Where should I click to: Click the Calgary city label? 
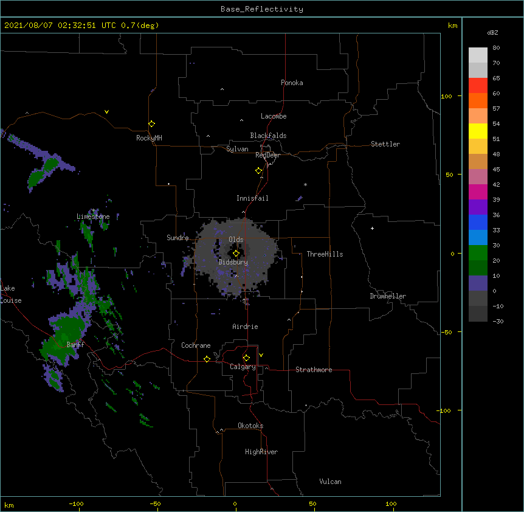pos(243,367)
